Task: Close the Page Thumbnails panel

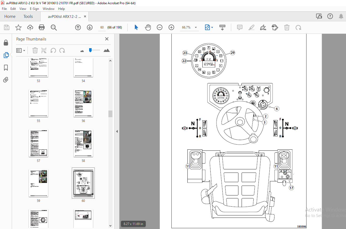Action: pyautogui.click(x=107, y=39)
